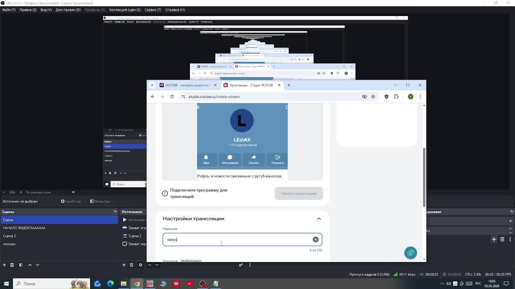
Task: Go back in the browser
Action: tap(152, 97)
